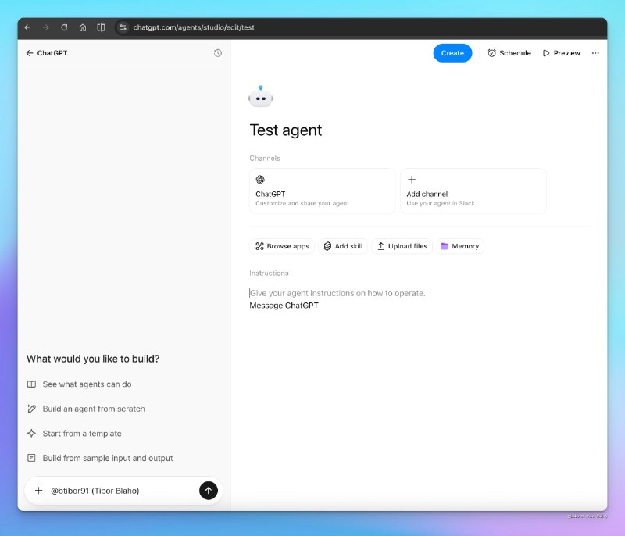The height and width of the screenshot is (536, 625).
Task: Add a new Slack channel
Action: pyautogui.click(x=473, y=191)
